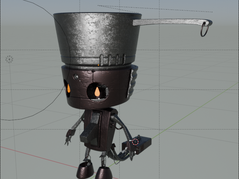Select the long pot handle
The height and width of the screenshot is (179, 239).
pyautogui.click(x=167, y=22)
